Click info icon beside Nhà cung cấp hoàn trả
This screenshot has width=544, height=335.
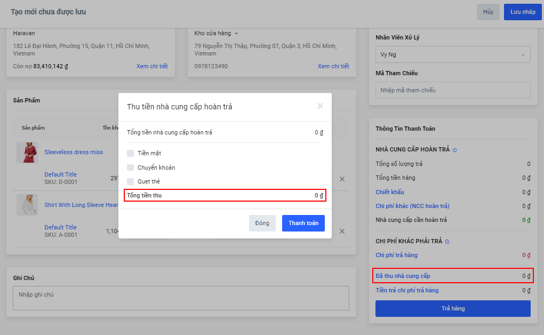pyautogui.click(x=454, y=150)
